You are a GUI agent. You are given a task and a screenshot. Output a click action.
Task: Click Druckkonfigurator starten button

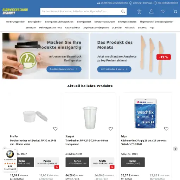(64, 69)
